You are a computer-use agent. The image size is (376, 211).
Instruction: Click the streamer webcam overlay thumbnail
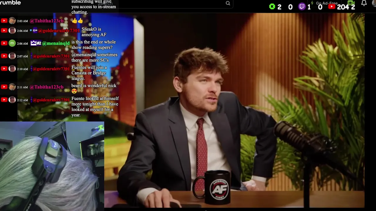[x=52, y=166]
